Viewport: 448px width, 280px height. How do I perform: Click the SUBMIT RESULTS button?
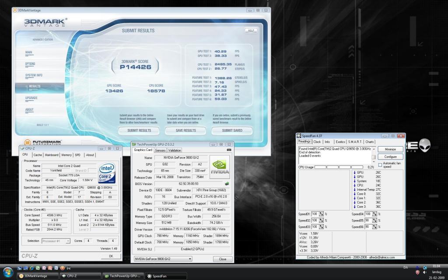coord(139,130)
